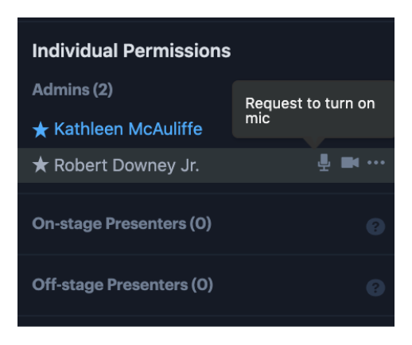Click the 'Request to turn on mic' tooltip
This screenshot has height=345, width=412.
pos(313,109)
